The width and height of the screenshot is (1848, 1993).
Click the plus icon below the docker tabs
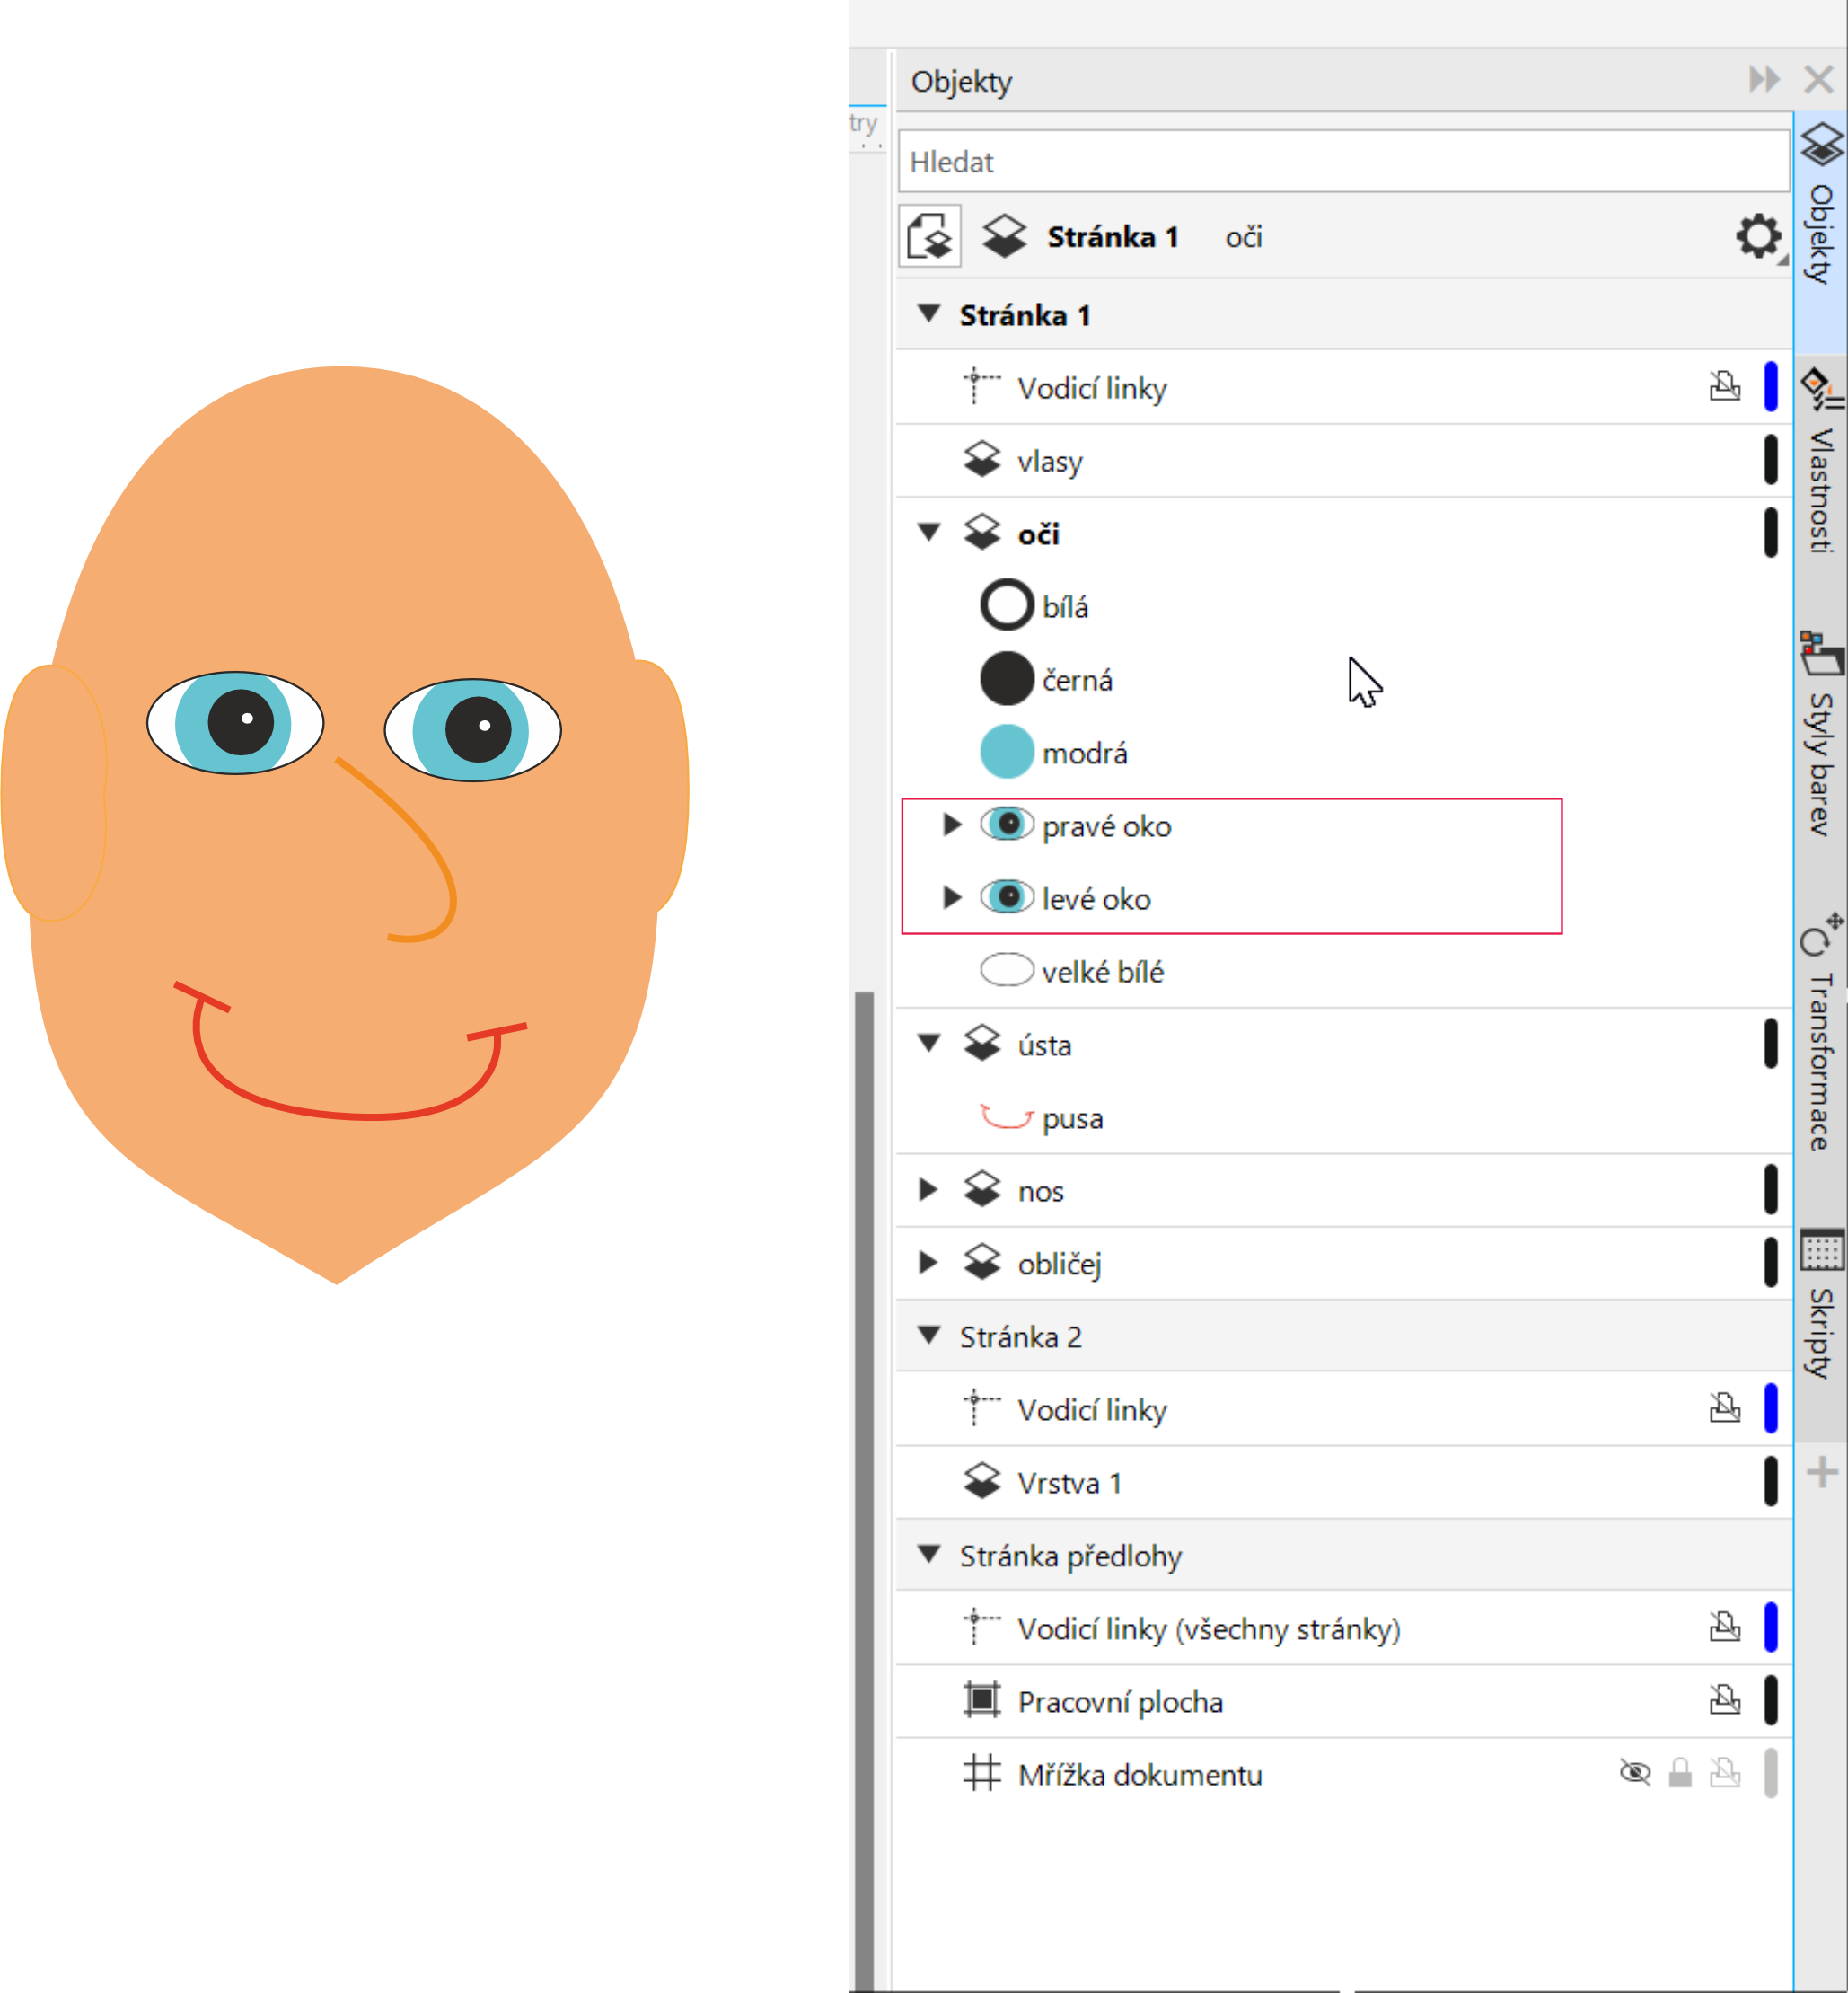click(1822, 1472)
